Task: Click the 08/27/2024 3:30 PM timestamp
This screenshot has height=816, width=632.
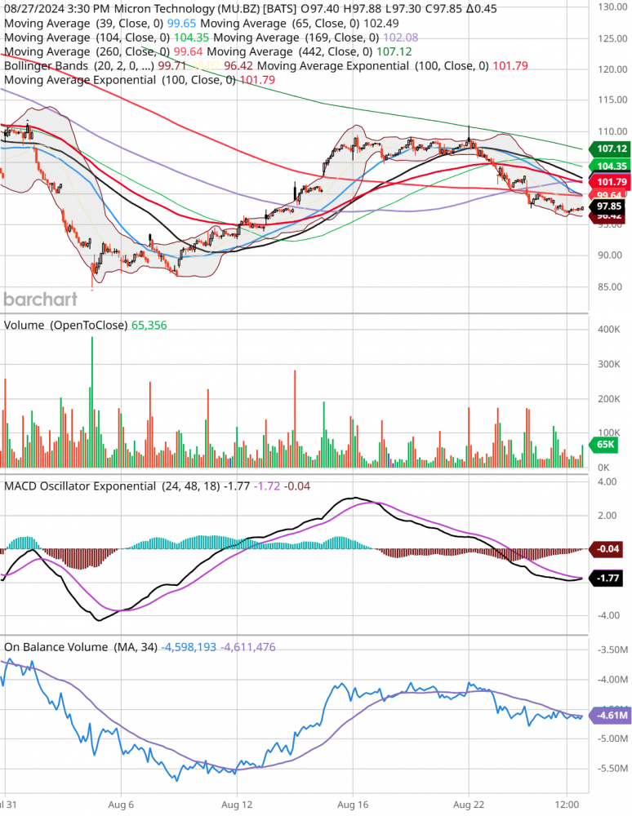Action: click(56, 9)
